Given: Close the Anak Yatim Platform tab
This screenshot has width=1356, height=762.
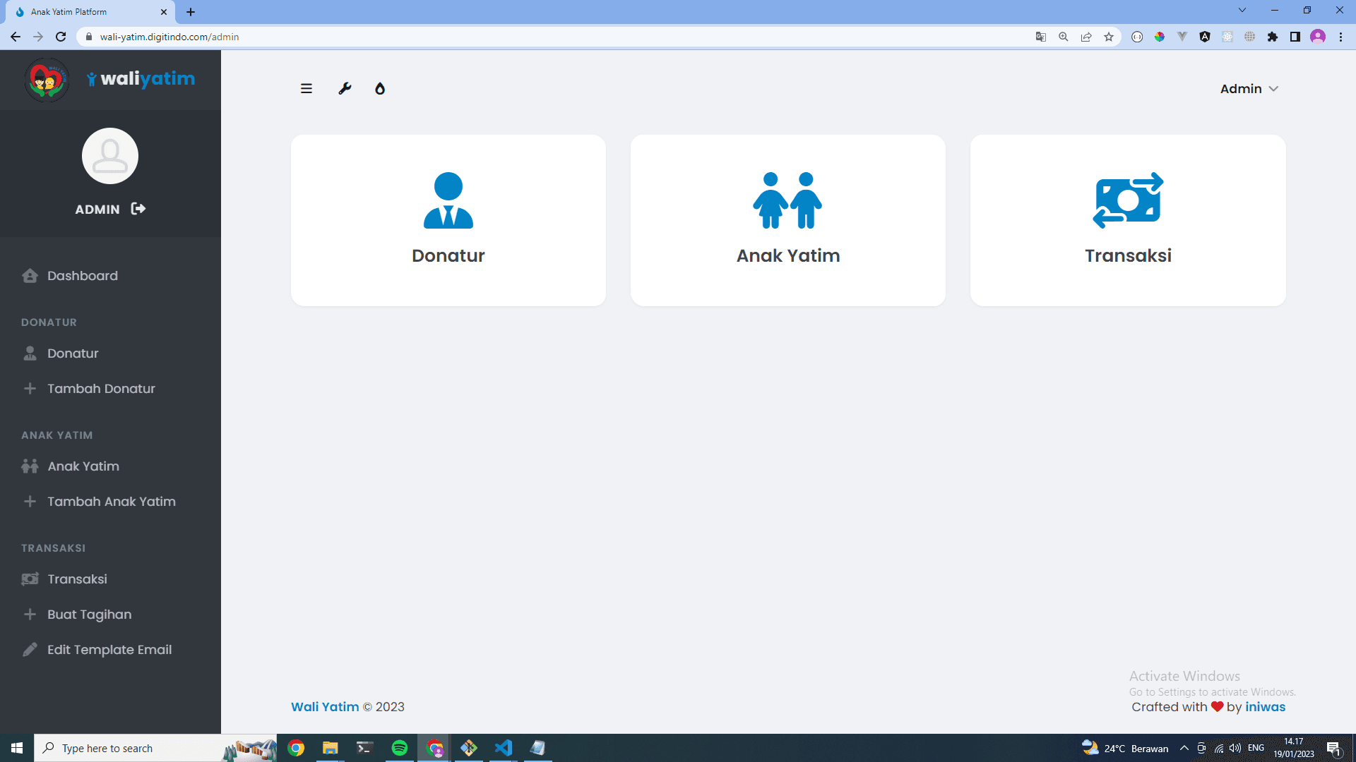Looking at the screenshot, I should coord(164,12).
